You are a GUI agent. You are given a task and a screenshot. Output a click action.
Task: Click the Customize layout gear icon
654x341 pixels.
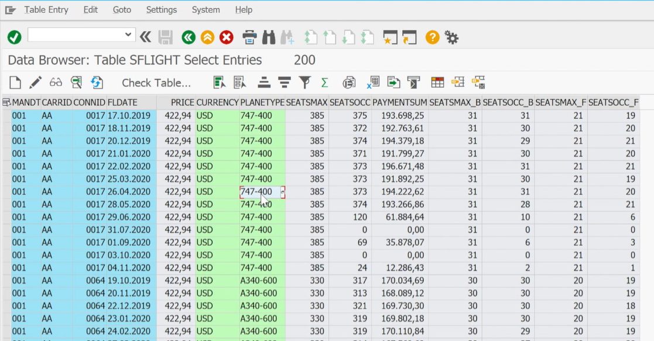click(451, 37)
